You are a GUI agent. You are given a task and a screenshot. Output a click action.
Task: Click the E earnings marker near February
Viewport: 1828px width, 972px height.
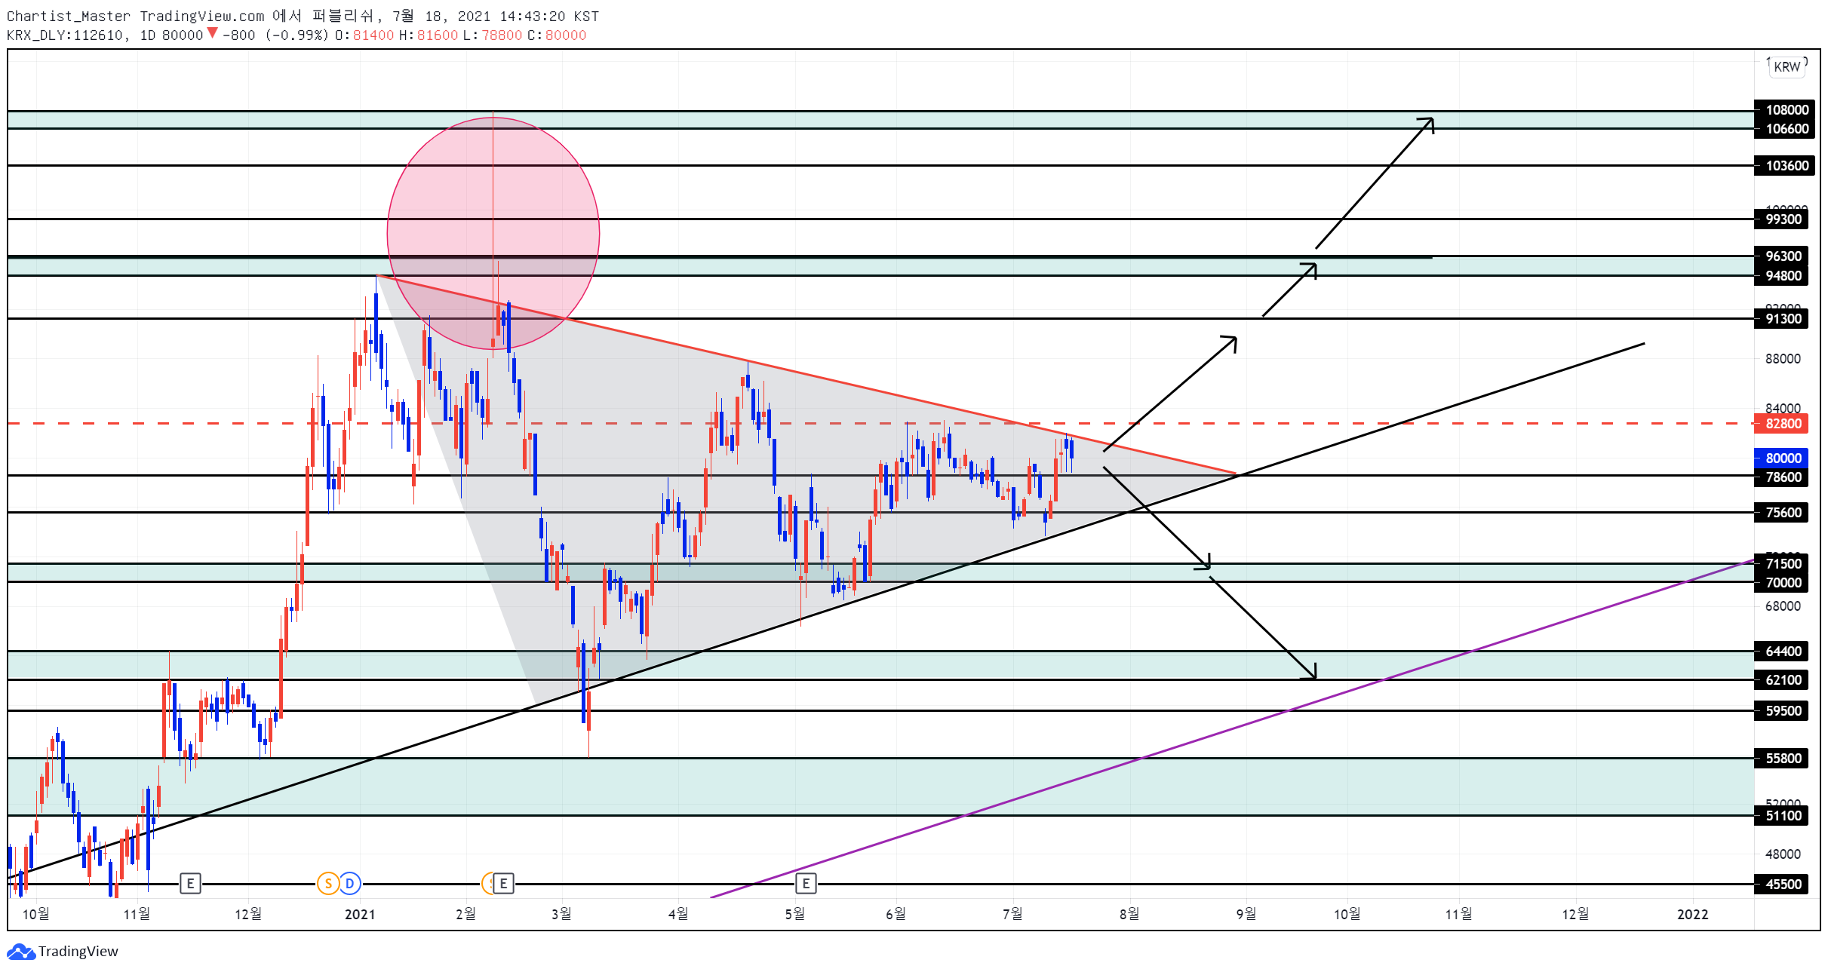pyautogui.click(x=504, y=883)
